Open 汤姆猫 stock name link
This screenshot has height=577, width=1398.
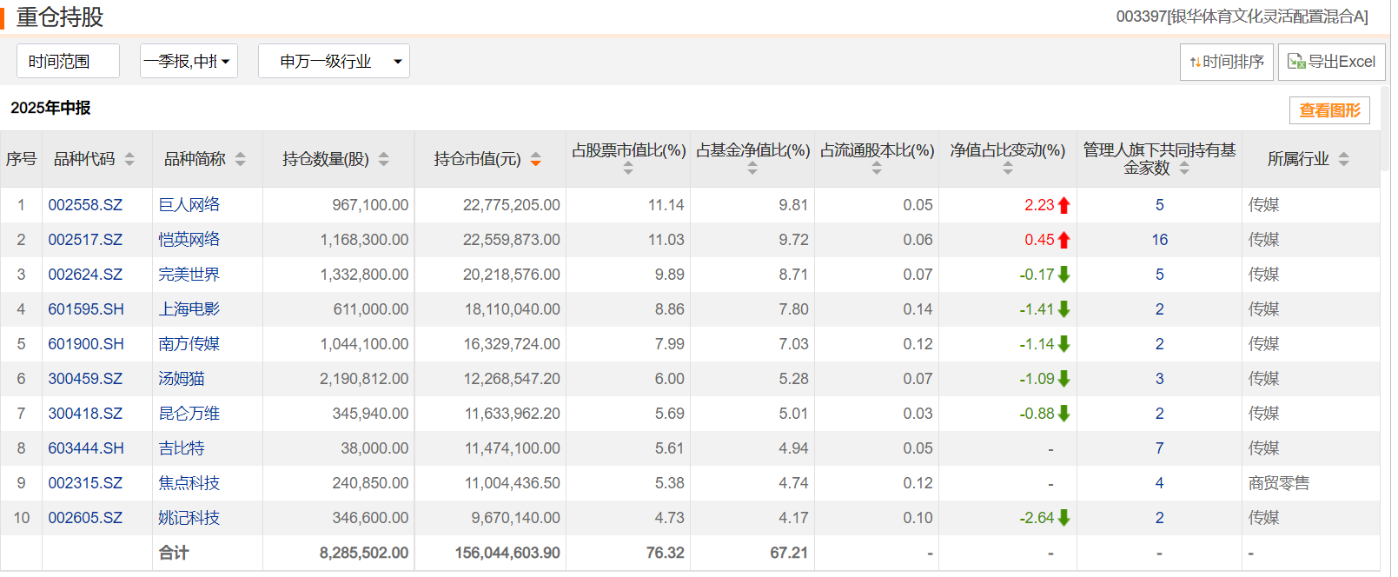click(182, 379)
